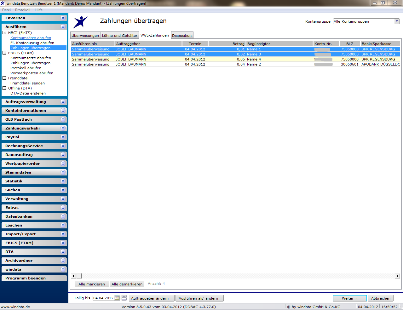This screenshot has width=403, height=310.
Task: Click the horizontal scrollbar left arrow
Action: pos(73,276)
